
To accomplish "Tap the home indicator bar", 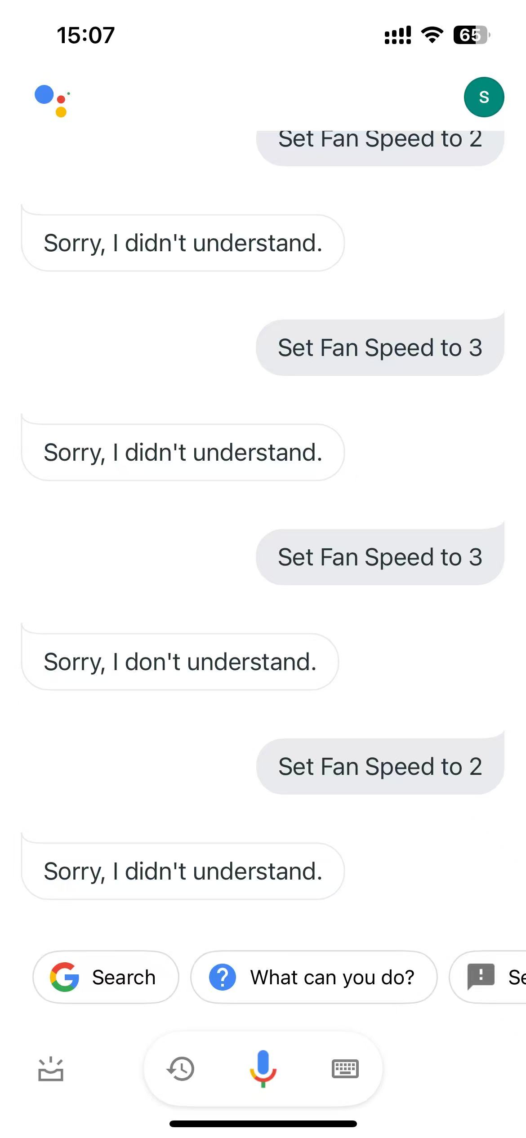I will coord(263,1124).
